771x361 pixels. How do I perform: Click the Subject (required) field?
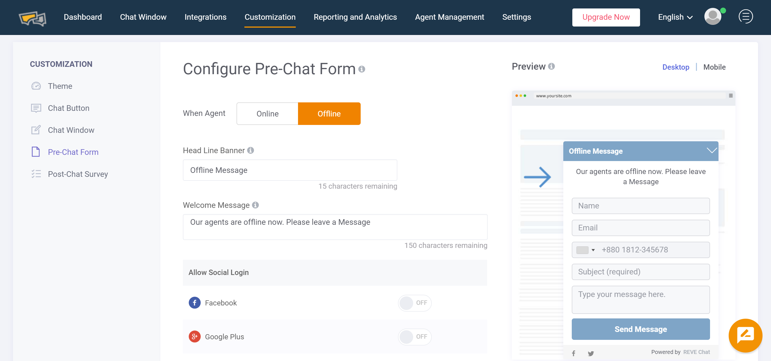pyautogui.click(x=641, y=272)
